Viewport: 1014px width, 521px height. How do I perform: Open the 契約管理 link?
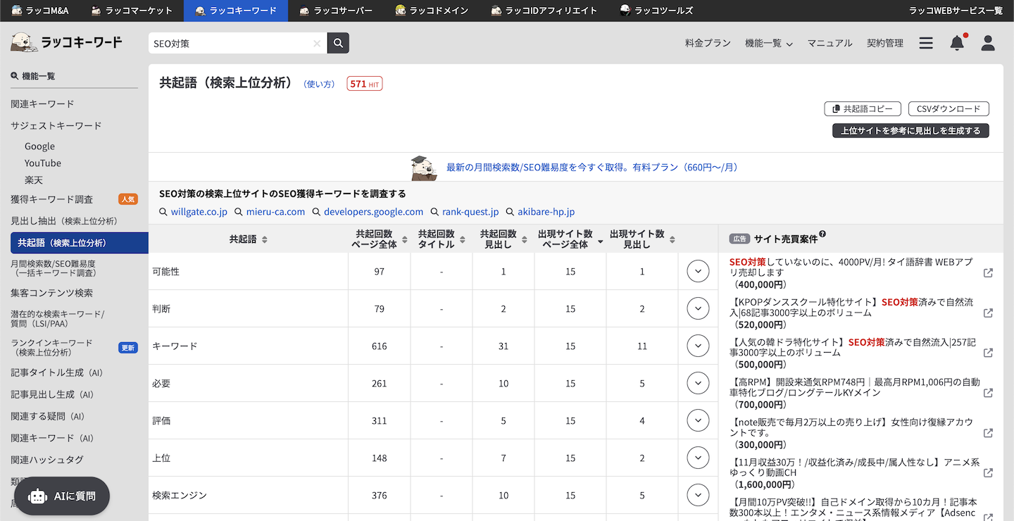(885, 43)
